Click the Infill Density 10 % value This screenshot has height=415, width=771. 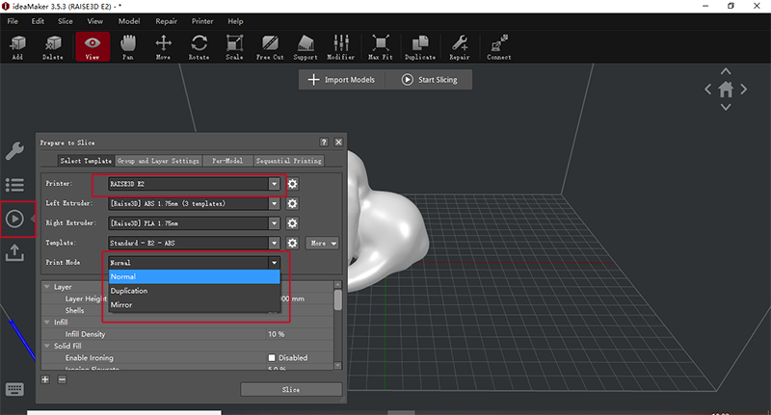tap(276, 334)
